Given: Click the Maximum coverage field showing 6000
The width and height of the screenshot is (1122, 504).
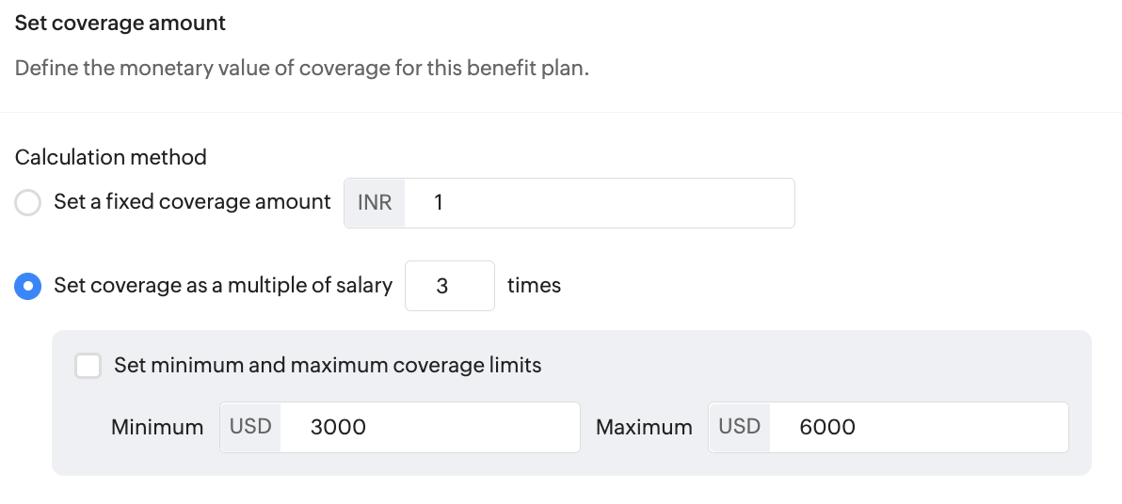Looking at the screenshot, I should click(x=919, y=428).
